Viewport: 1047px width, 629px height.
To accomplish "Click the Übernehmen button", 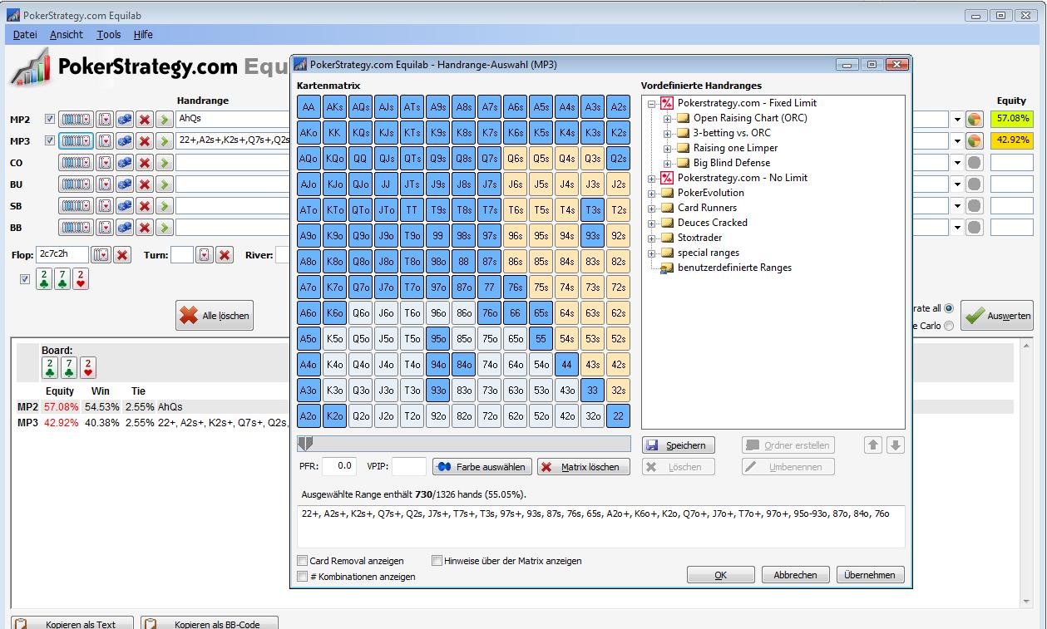I will (870, 574).
